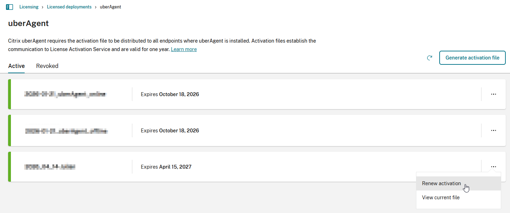Click the Expires April 15, 2027 text

(166, 167)
